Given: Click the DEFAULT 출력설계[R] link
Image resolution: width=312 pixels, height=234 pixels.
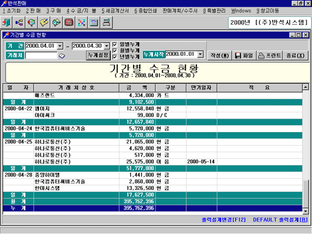Looking at the screenshot, I should (x=280, y=219).
